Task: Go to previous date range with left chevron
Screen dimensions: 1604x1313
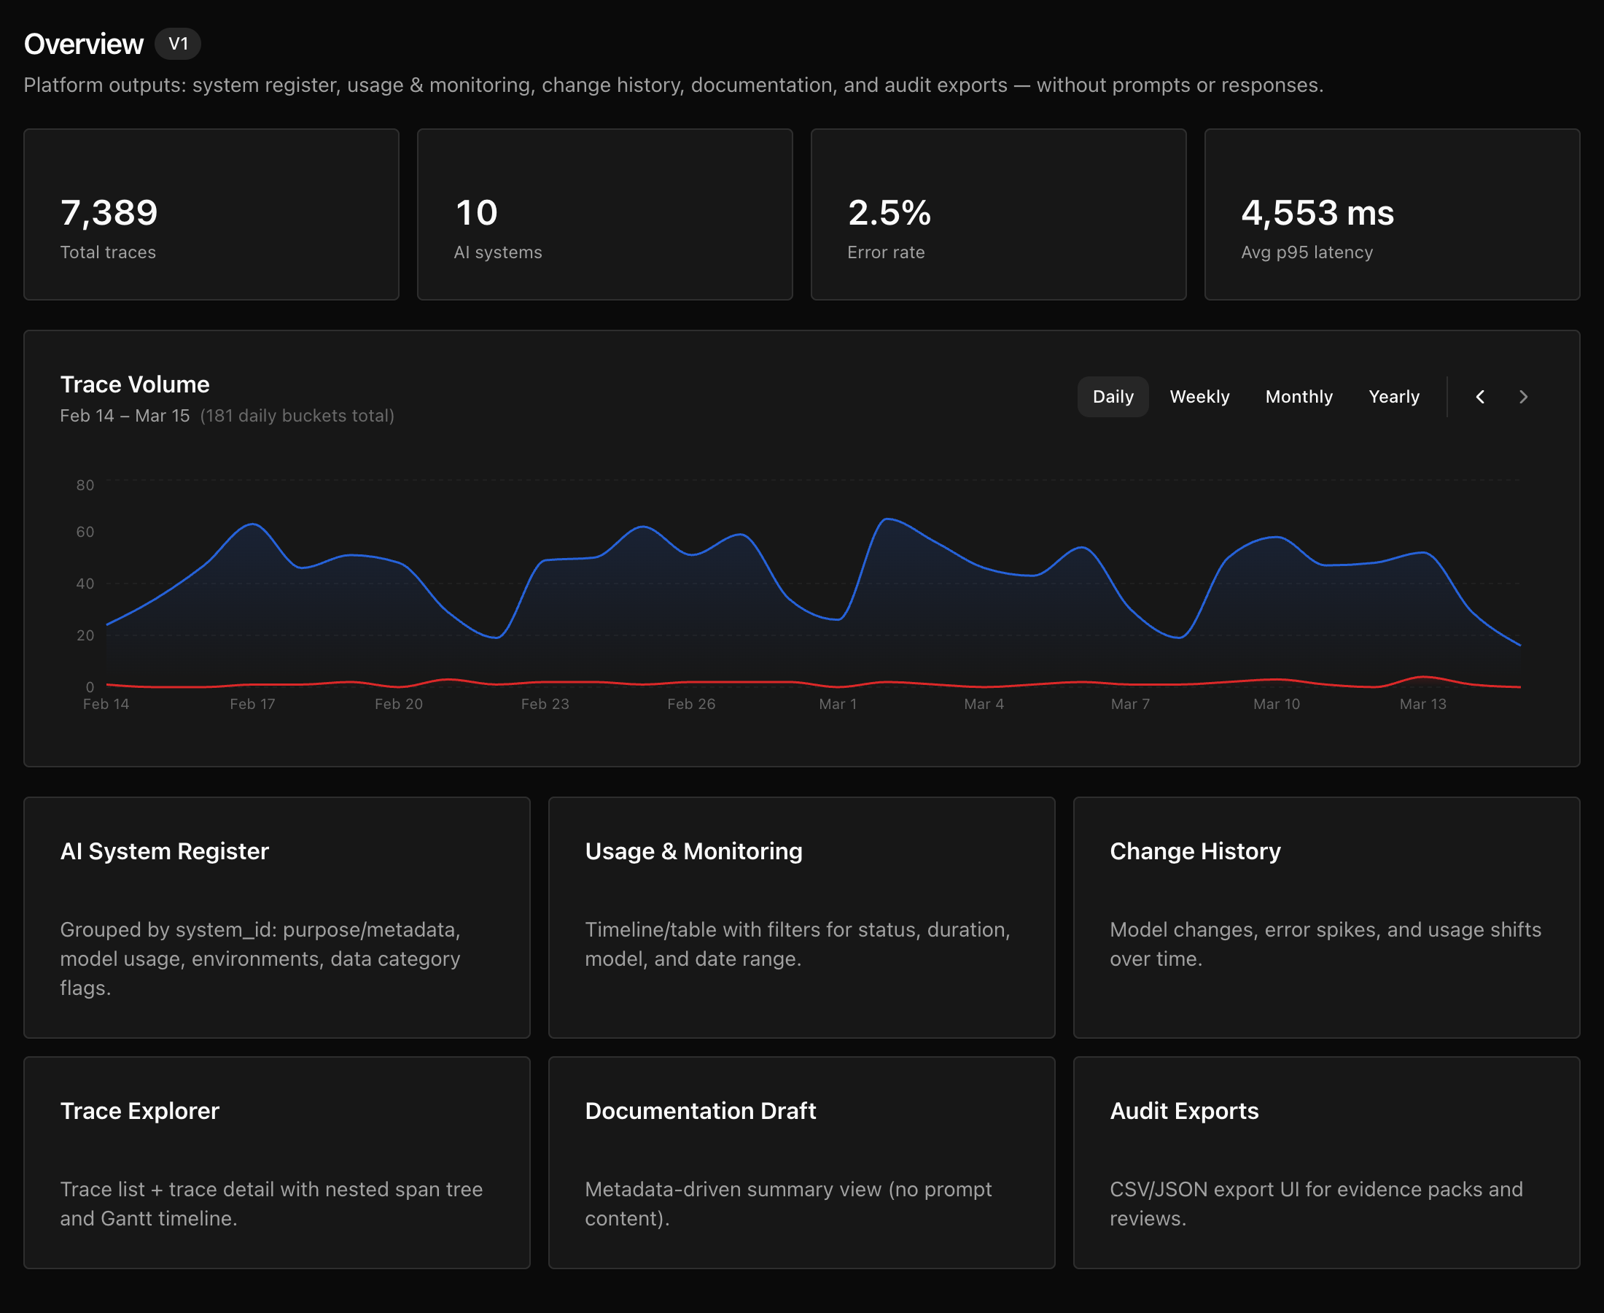Action: click(1480, 396)
